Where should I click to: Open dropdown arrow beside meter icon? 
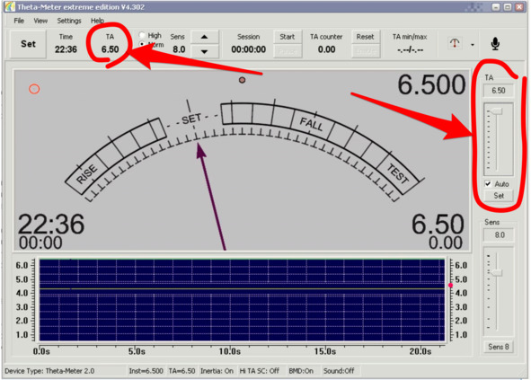click(x=473, y=45)
